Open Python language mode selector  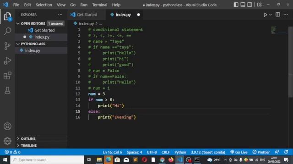coord(180,152)
